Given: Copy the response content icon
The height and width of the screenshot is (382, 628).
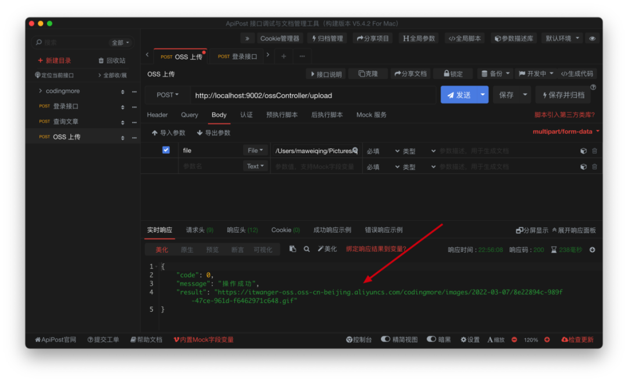Looking at the screenshot, I should point(292,249).
